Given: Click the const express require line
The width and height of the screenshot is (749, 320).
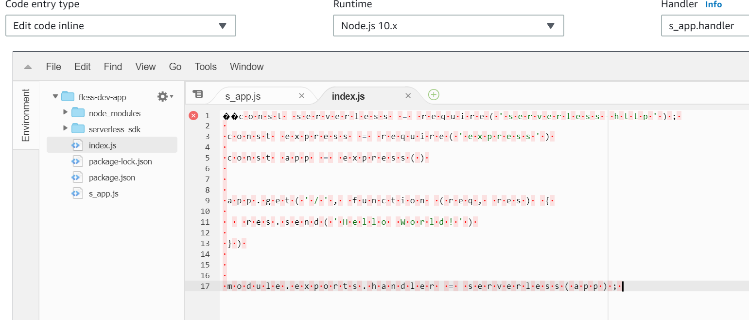Looking at the screenshot, I should coord(388,136).
